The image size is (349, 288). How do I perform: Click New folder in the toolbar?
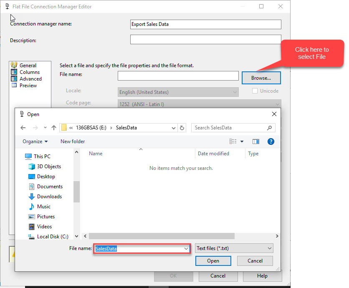pyautogui.click(x=73, y=141)
